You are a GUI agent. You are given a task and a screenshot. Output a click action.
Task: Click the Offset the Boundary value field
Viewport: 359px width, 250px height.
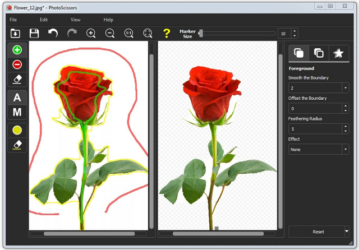(314, 108)
